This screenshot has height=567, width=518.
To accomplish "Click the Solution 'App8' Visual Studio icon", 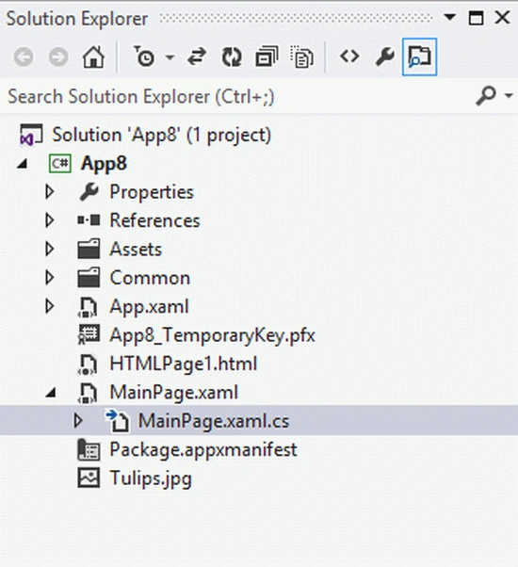I will tap(31, 135).
